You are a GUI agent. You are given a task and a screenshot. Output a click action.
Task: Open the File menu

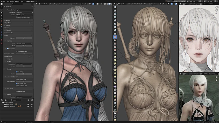(4, 1)
